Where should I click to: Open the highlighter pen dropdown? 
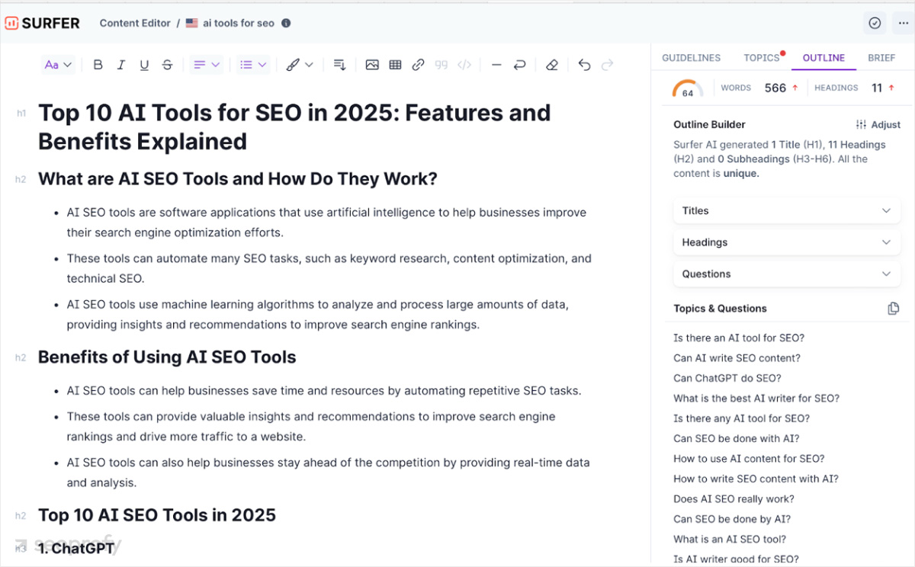click(300, 65)
